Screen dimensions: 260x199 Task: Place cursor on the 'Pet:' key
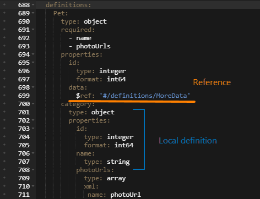pos(61,13)
